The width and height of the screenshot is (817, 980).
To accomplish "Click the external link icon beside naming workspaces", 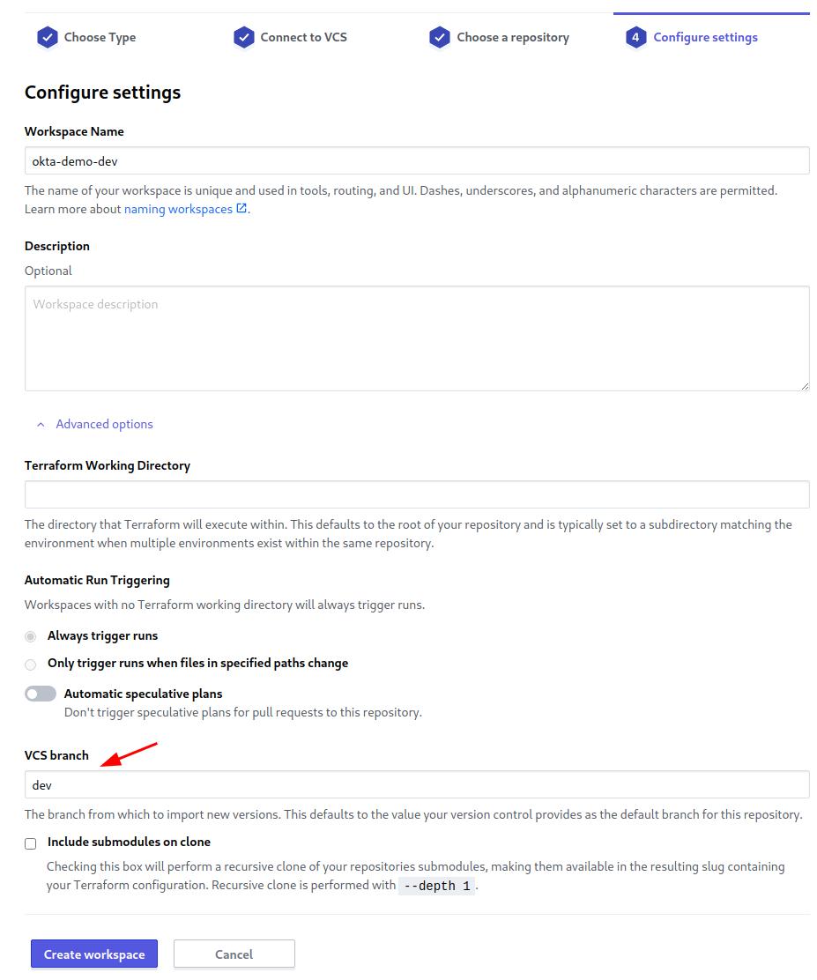I will pos(241,209).
